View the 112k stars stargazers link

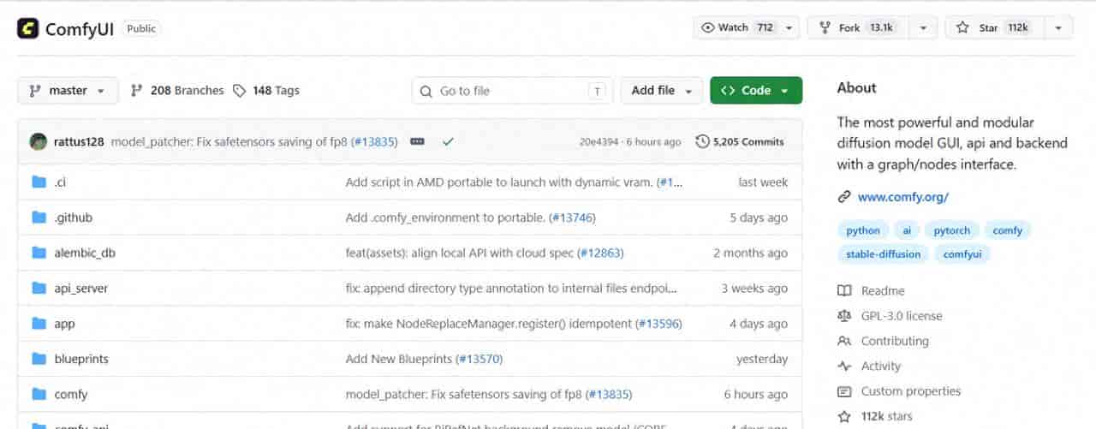pyautogui.click(x=876, y=416)
